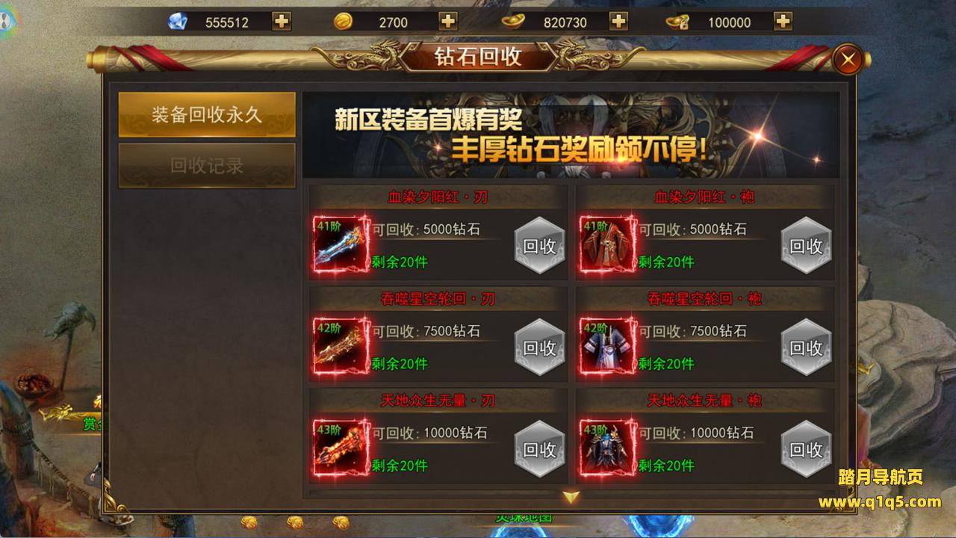956x538 pixels.
Task: Click the gold coin currency icon
Action: pos(344,22)
